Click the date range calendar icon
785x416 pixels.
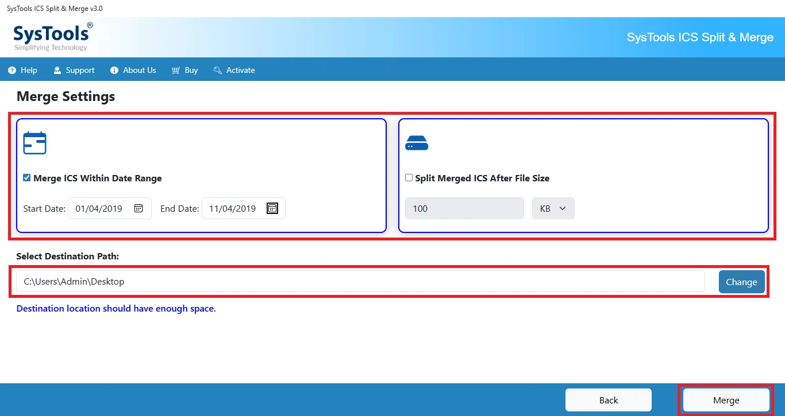(34, 143)
